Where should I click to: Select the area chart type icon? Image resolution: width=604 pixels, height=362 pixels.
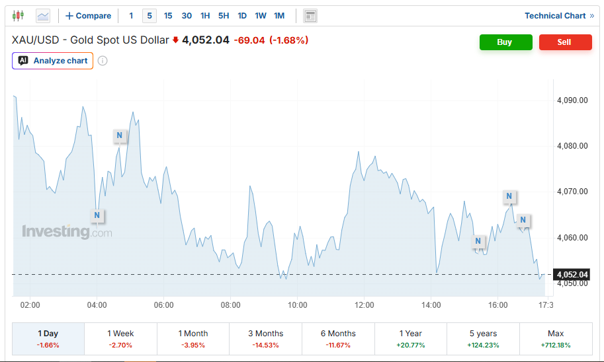point(43,16)
